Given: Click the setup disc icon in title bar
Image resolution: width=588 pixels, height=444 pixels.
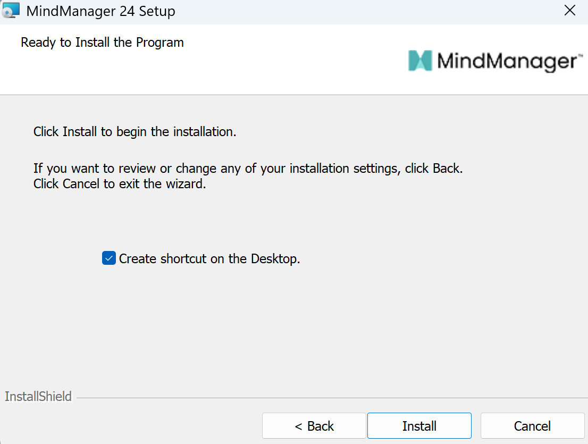Looking at the screenshot, I should [x=11, y=10].
